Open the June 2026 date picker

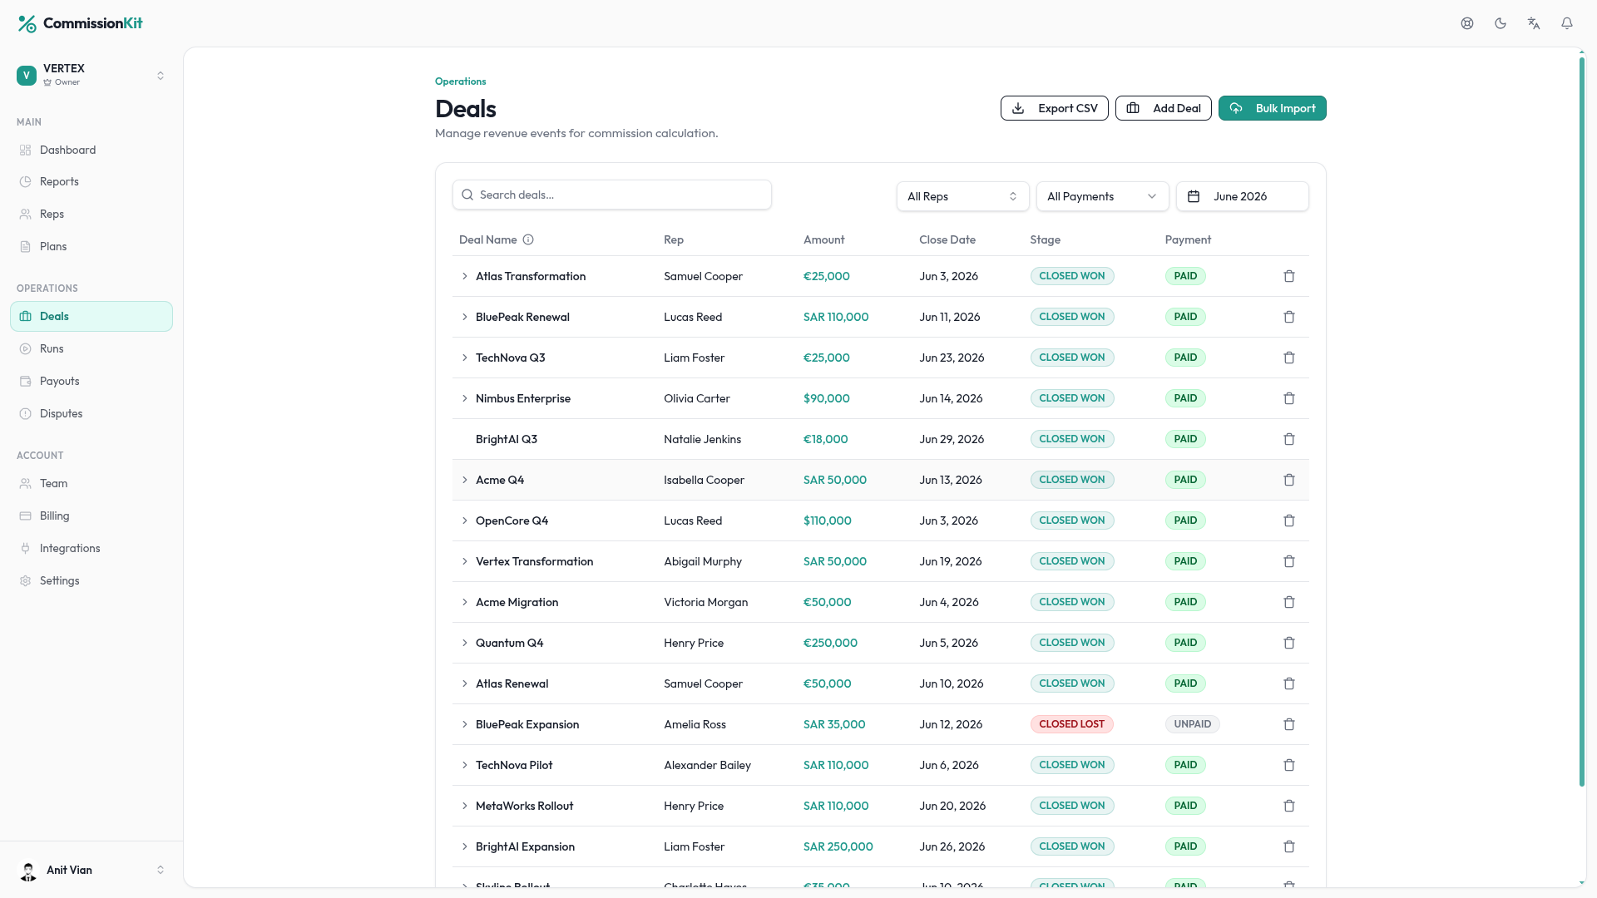[x=1242, y=196]
